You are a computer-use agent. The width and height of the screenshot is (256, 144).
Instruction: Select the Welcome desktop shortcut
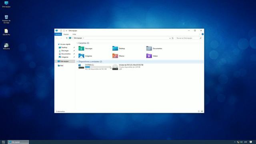click(6, 46)
